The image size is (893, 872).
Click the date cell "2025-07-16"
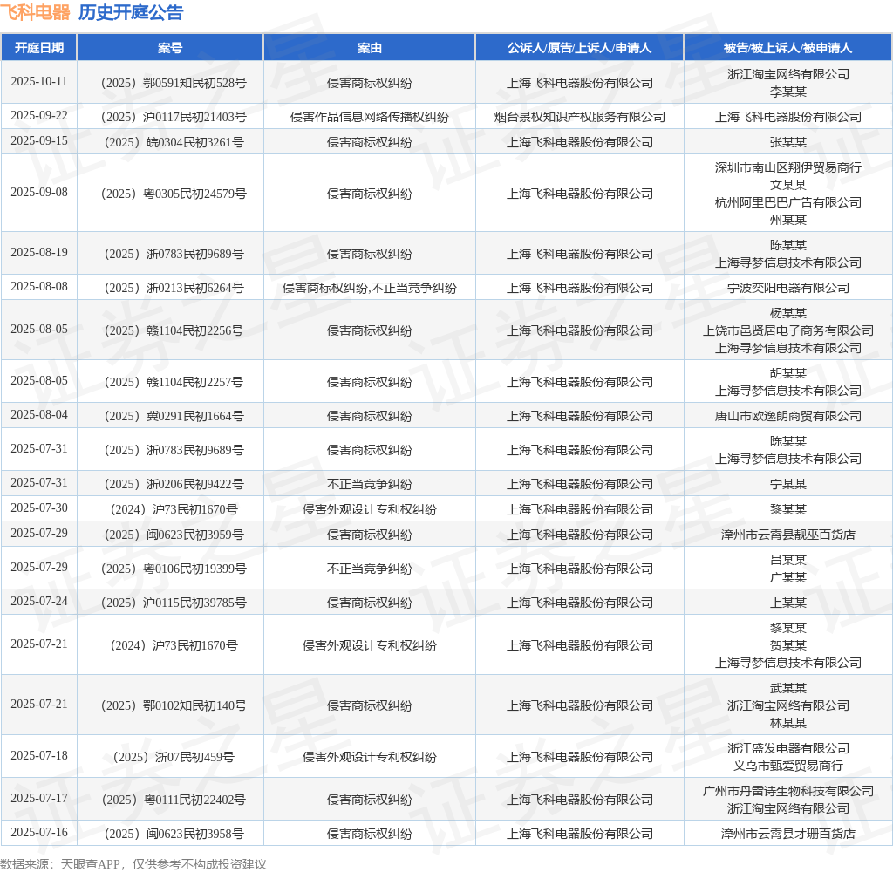[x=38, y=833]
